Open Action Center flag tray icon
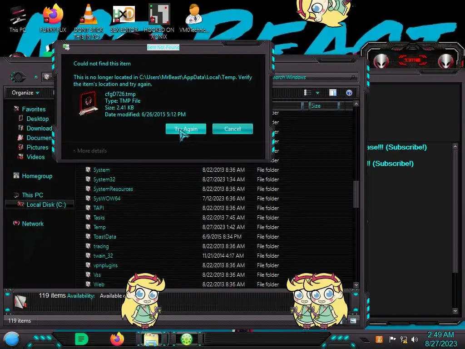This screenshot has height=349, width=465. pyautogui.click(x=392, y=339)
